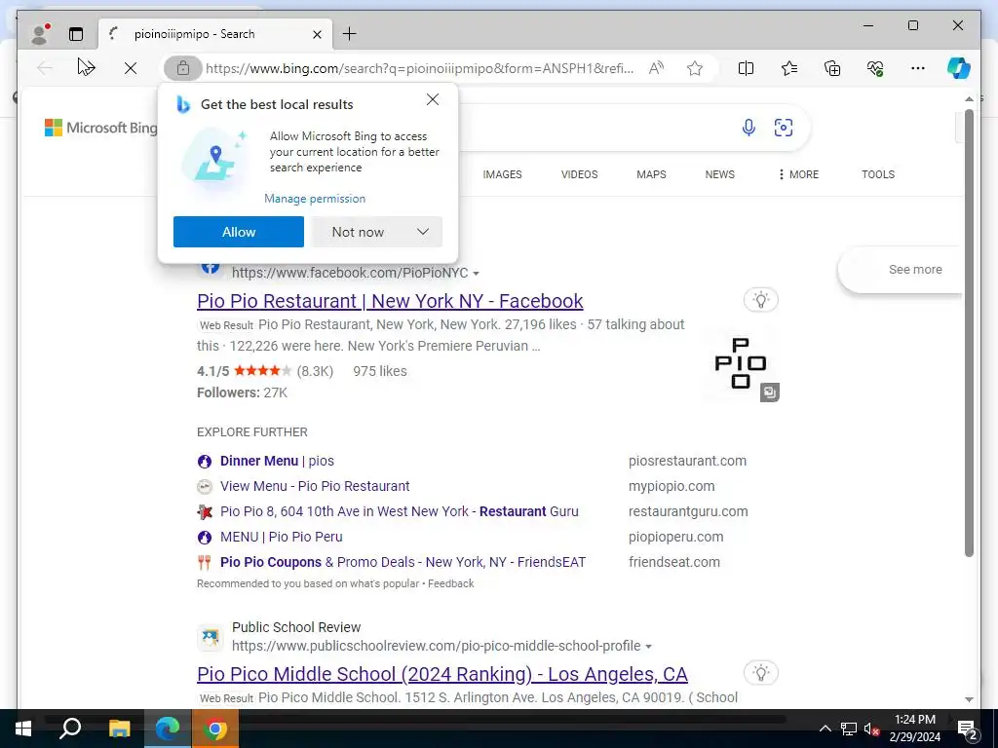Viewport: 998px width, 748px height.
Task: Open Settings and more ellipsis menu
Action: (918, 68)
